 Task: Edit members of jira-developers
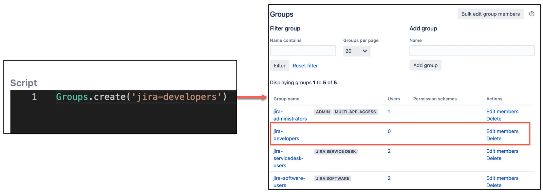tap(502, 131)
